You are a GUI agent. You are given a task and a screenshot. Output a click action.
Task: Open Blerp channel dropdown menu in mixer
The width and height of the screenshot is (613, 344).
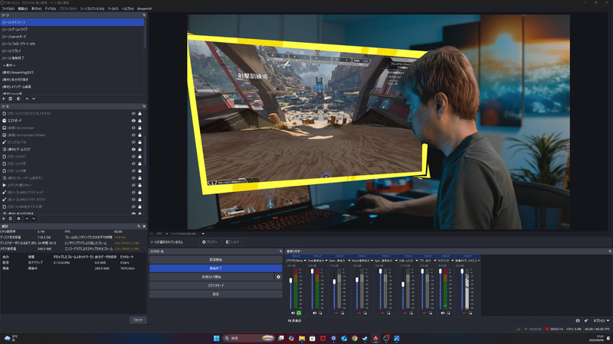coord(304,261)
